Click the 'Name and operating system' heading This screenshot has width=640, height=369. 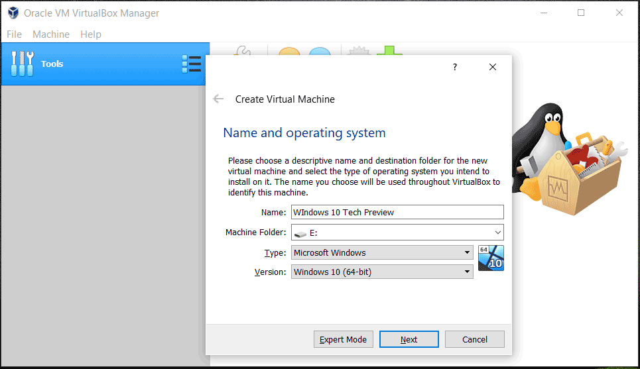[x=304, y=133]
